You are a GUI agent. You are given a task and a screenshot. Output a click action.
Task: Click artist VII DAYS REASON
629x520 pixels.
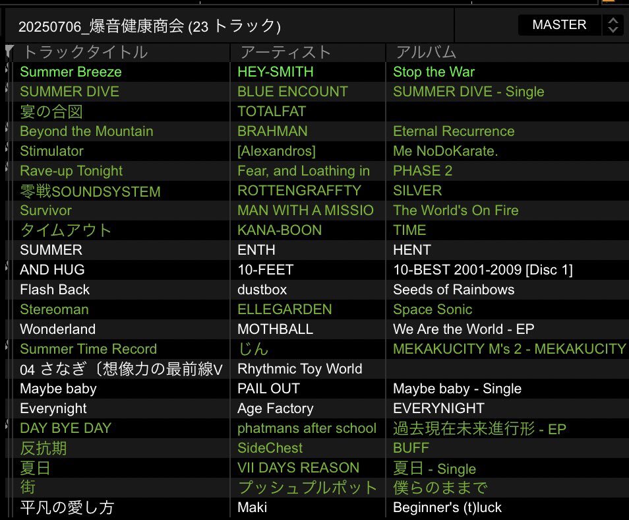pyautogui.click(x=298, y=468)
